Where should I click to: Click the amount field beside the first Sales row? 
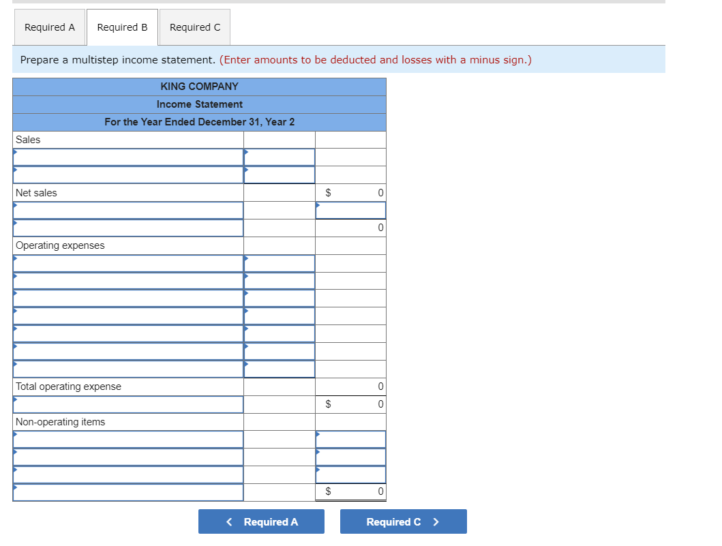(279, 156)
